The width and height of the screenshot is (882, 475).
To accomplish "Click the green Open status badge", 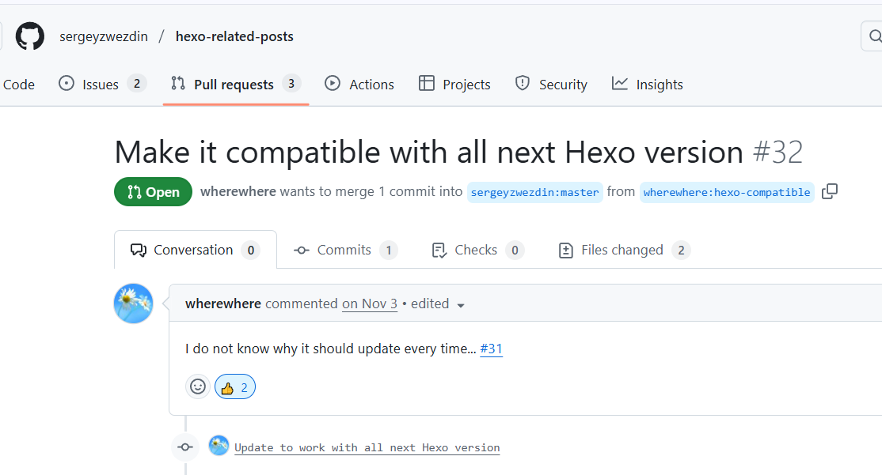I will 153,192.
